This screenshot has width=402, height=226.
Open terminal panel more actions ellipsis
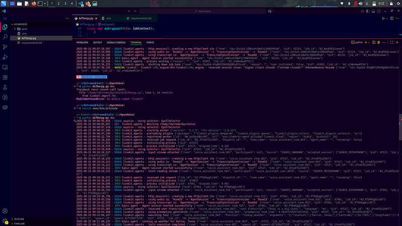(384, 42)
